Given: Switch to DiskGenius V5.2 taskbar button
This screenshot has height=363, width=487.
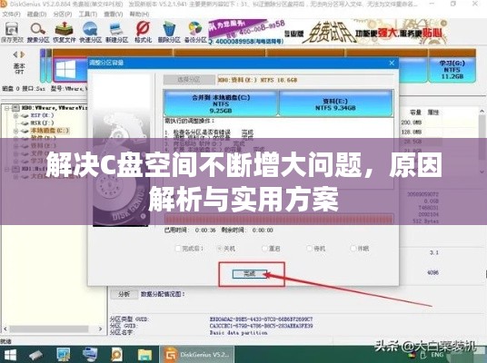Looking at the screenshot, I should pos(197,355).
